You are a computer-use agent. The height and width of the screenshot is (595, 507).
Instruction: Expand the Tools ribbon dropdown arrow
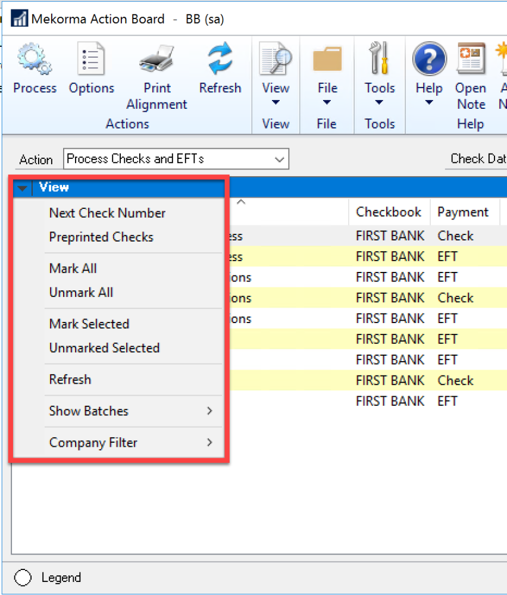pyautogui.click(x=379, y=102)
